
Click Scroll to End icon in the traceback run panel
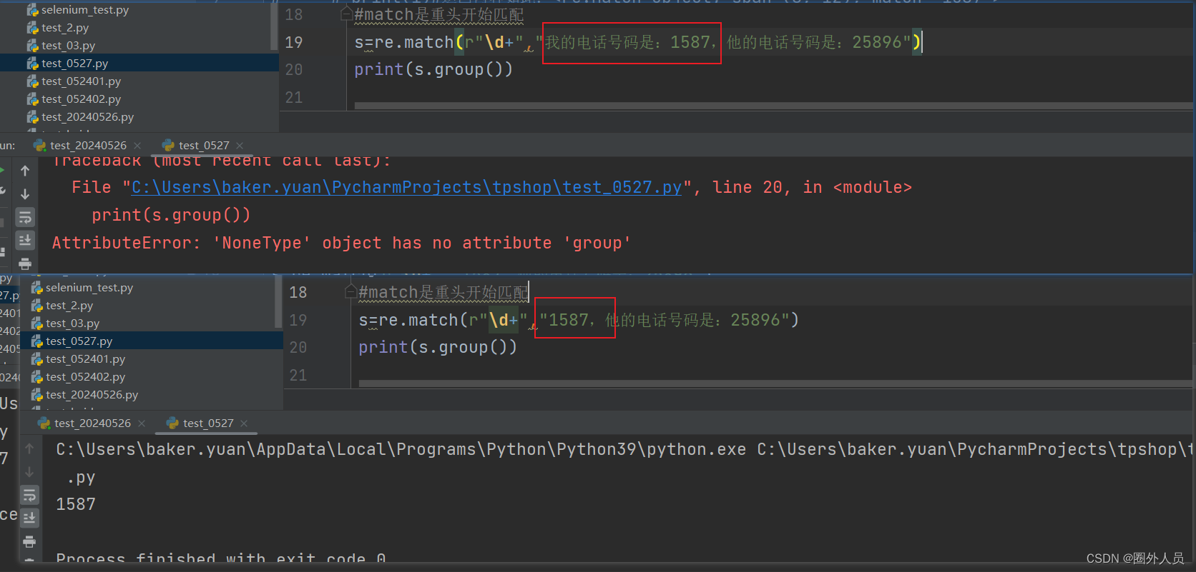(25, 241)
